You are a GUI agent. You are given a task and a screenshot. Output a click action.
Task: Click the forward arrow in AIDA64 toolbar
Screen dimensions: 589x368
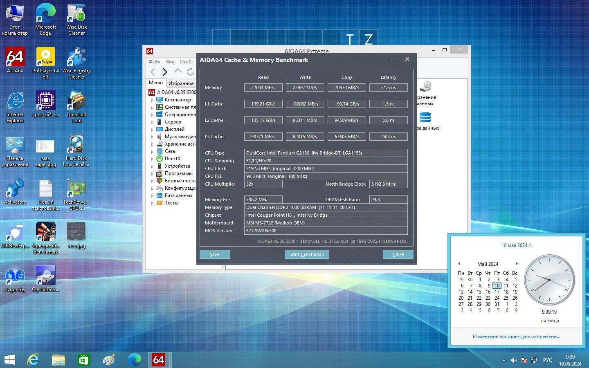[165, 72]
